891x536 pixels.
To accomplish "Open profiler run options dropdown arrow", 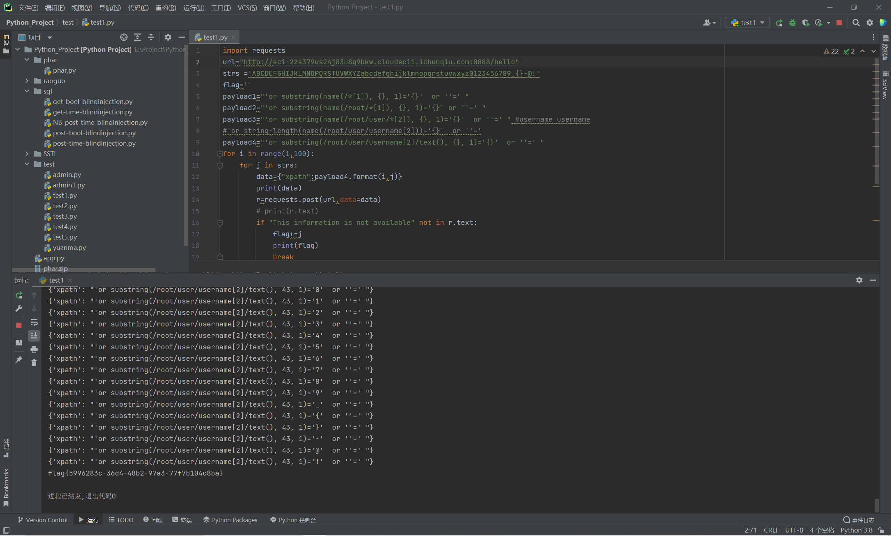I will (828, 23).
